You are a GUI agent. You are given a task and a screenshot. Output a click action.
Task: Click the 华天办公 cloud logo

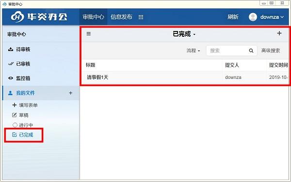pos(17,17)
